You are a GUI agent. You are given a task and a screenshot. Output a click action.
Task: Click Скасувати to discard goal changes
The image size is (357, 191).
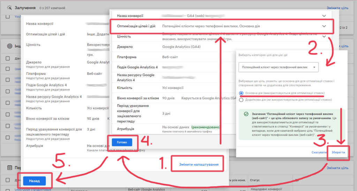point(319,152)
